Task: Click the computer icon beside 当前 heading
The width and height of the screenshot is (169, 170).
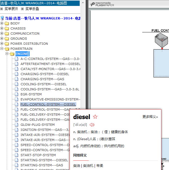Action: click(x=2, y=18)
